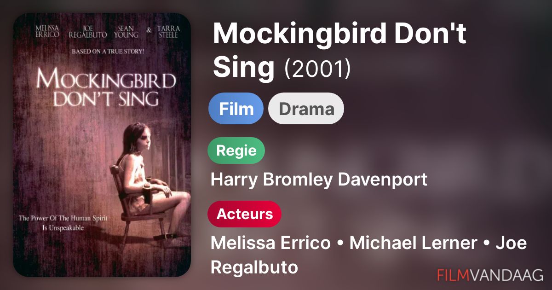552x290 pixels.
Task: Open actor Joe Regalbuto's page
Action: (x=368, y=255)
